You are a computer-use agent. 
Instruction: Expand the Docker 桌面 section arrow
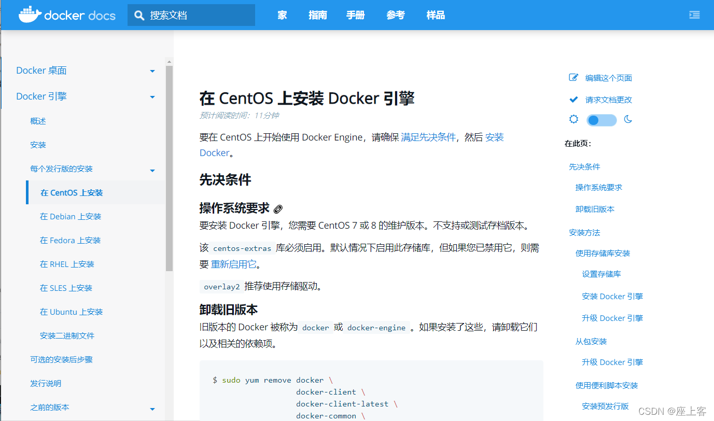click(152, 71)
